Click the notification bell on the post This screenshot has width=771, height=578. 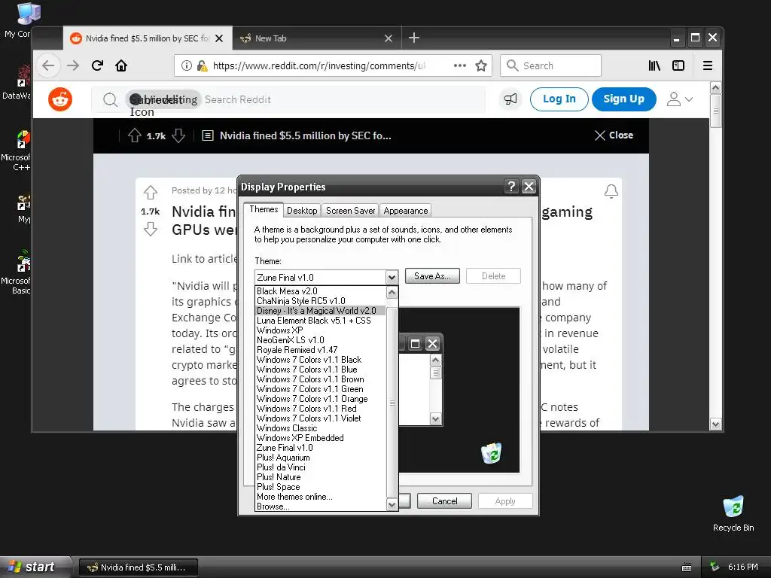click(611, 191)
